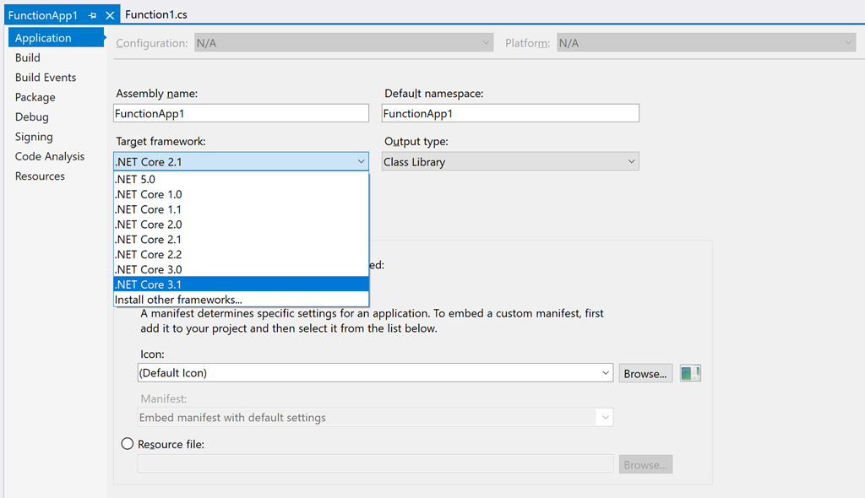Select the Resource file radio button
865x498 pixels.
click(128, 444)
